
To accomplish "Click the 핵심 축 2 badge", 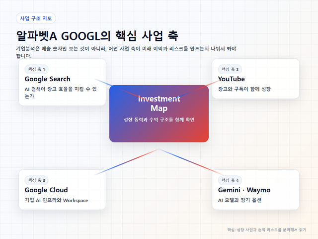I will (x=230, y=69).
